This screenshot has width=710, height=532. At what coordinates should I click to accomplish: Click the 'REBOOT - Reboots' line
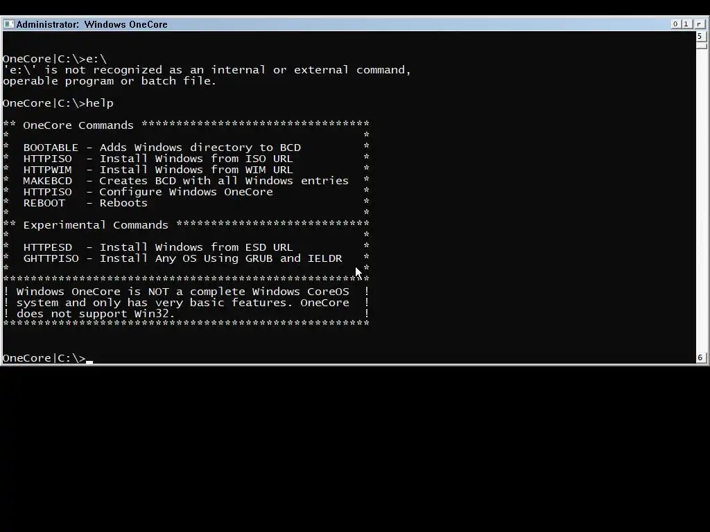point(85,203)
